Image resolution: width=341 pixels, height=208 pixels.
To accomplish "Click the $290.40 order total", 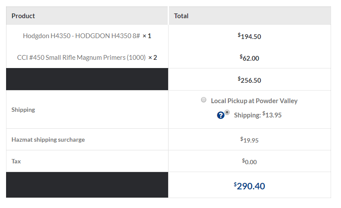I will [x=250, y=186].
